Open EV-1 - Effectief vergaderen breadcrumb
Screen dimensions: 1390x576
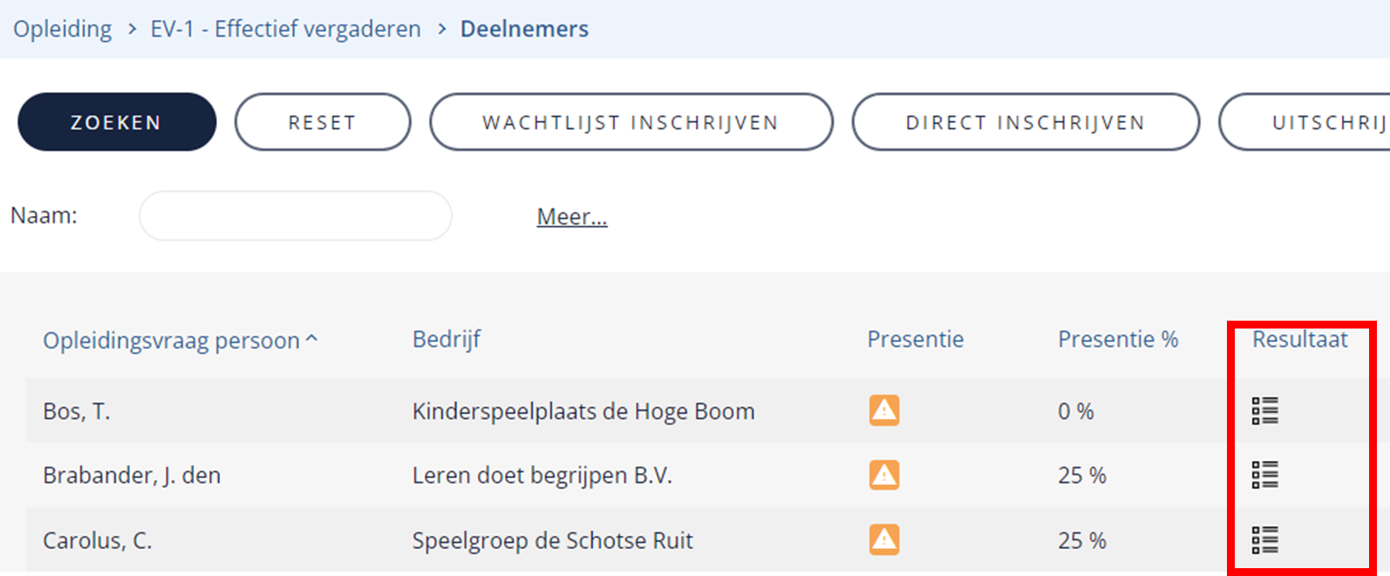tap(285, 29)
